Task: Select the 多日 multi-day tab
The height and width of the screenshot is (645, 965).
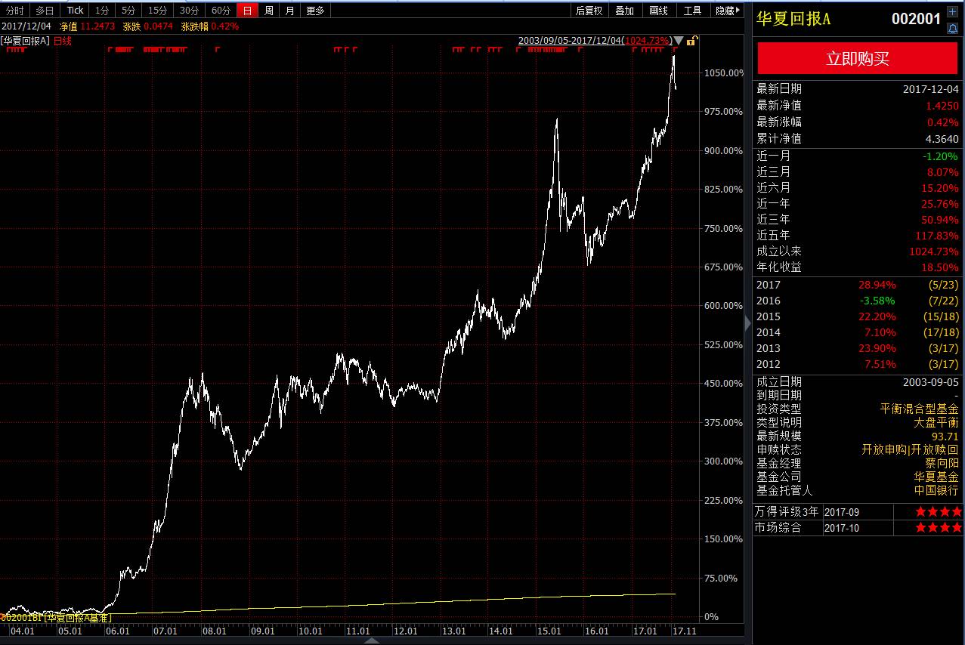Action: coord(45,11)
